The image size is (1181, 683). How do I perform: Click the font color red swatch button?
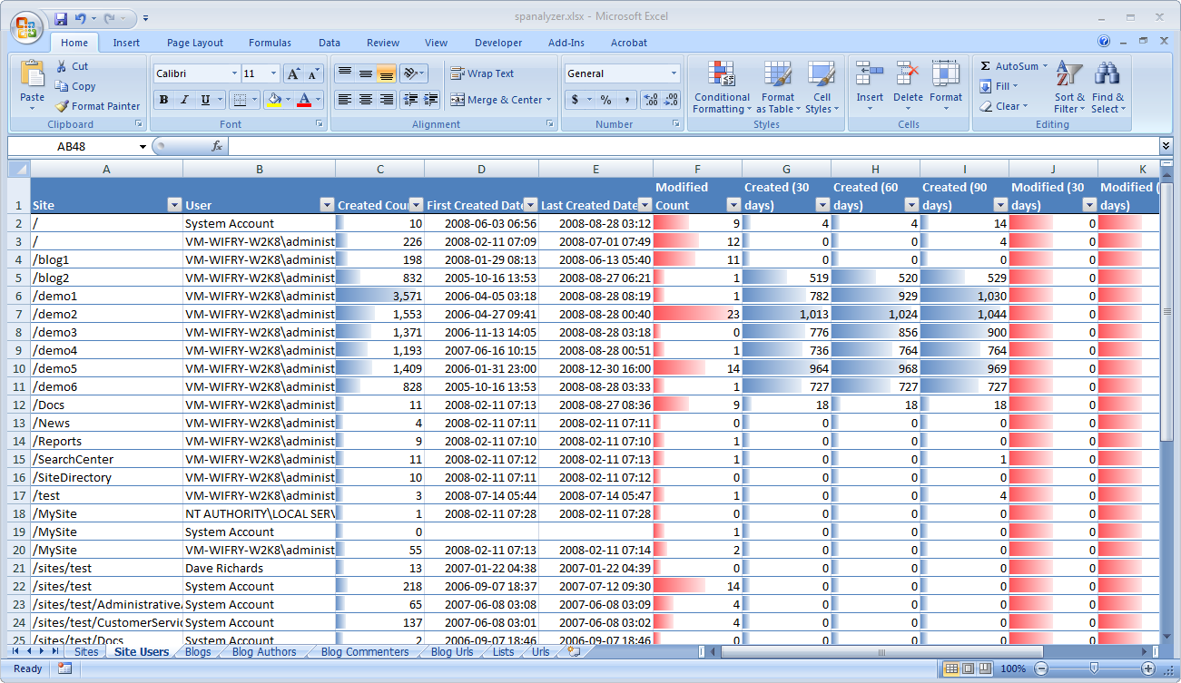tap(304, 100)
